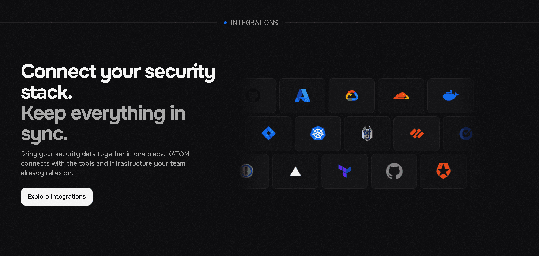Select the Snyk dog head tile

[367, 133]
